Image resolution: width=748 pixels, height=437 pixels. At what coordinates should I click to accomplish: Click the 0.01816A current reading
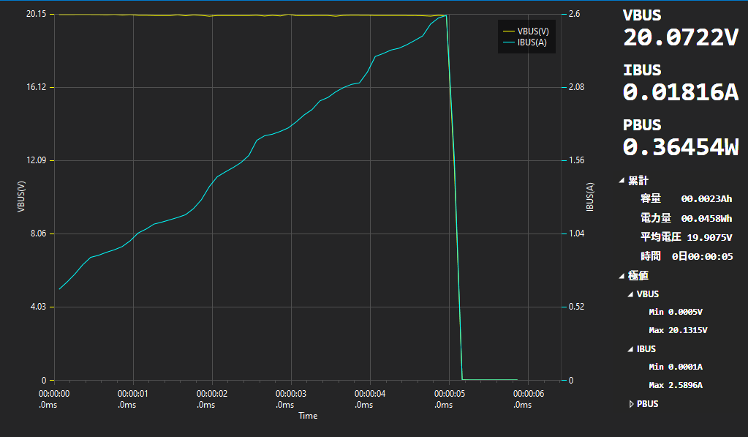[680, 92]
